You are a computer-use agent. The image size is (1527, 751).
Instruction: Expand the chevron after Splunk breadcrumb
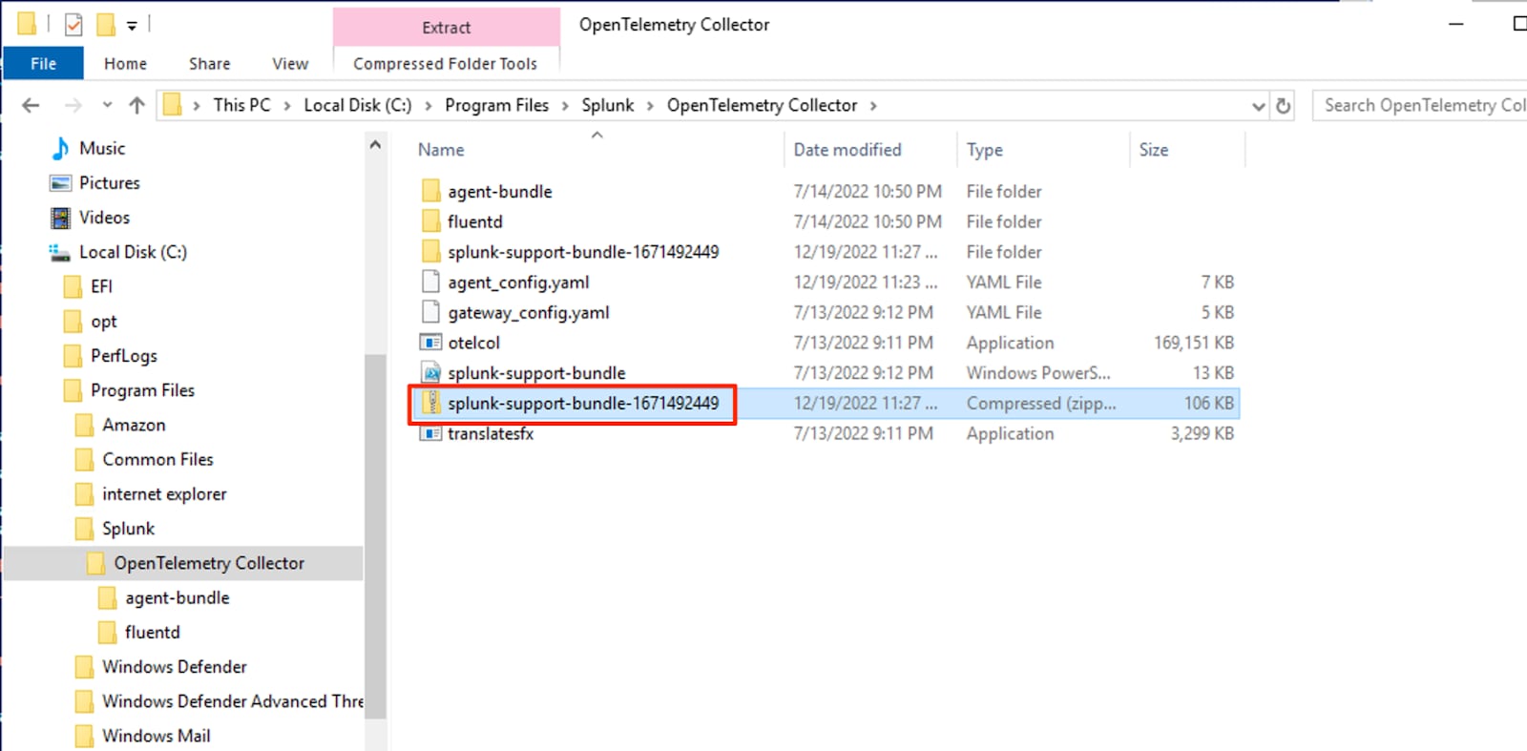(650, 106)
